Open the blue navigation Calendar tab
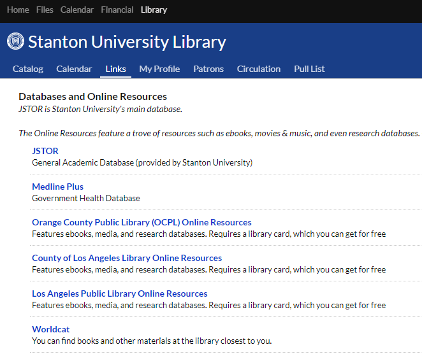 74,69
